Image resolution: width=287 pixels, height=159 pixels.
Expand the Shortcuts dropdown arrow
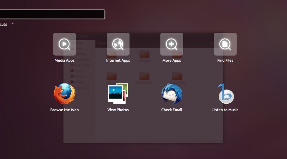click(x=12, y=24)
